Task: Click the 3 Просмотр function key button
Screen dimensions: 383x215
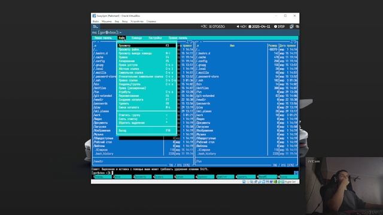Action: (142, 177)
